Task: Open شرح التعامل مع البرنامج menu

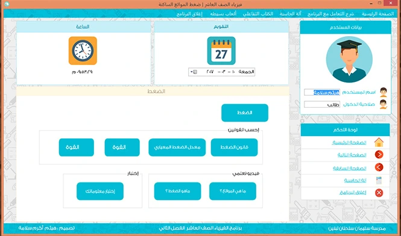Action: point(330,14)
